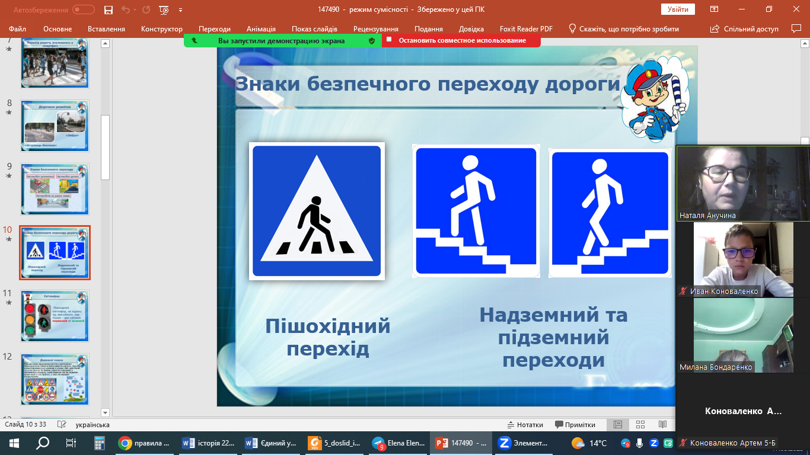Start slideshow from beginning via quick access icon

tap(164, 9)
